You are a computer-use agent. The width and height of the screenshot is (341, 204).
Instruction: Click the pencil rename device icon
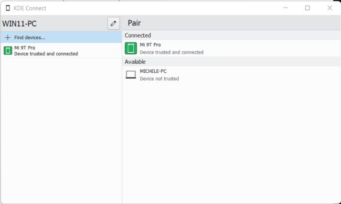pos(113,24)
